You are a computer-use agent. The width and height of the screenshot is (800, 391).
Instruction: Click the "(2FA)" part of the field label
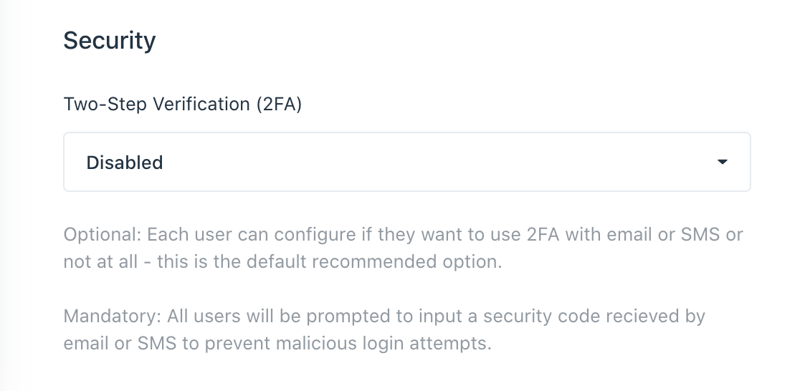tap(279, 104)
